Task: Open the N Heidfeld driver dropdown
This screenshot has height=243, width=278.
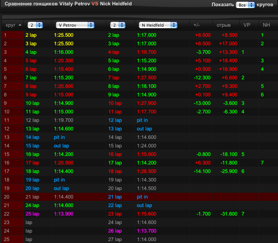Action: (x=158, y=25)
